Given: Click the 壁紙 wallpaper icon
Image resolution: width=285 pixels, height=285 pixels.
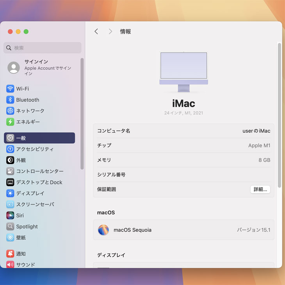Looking at the screenshot, I should (x=10, y=237).
